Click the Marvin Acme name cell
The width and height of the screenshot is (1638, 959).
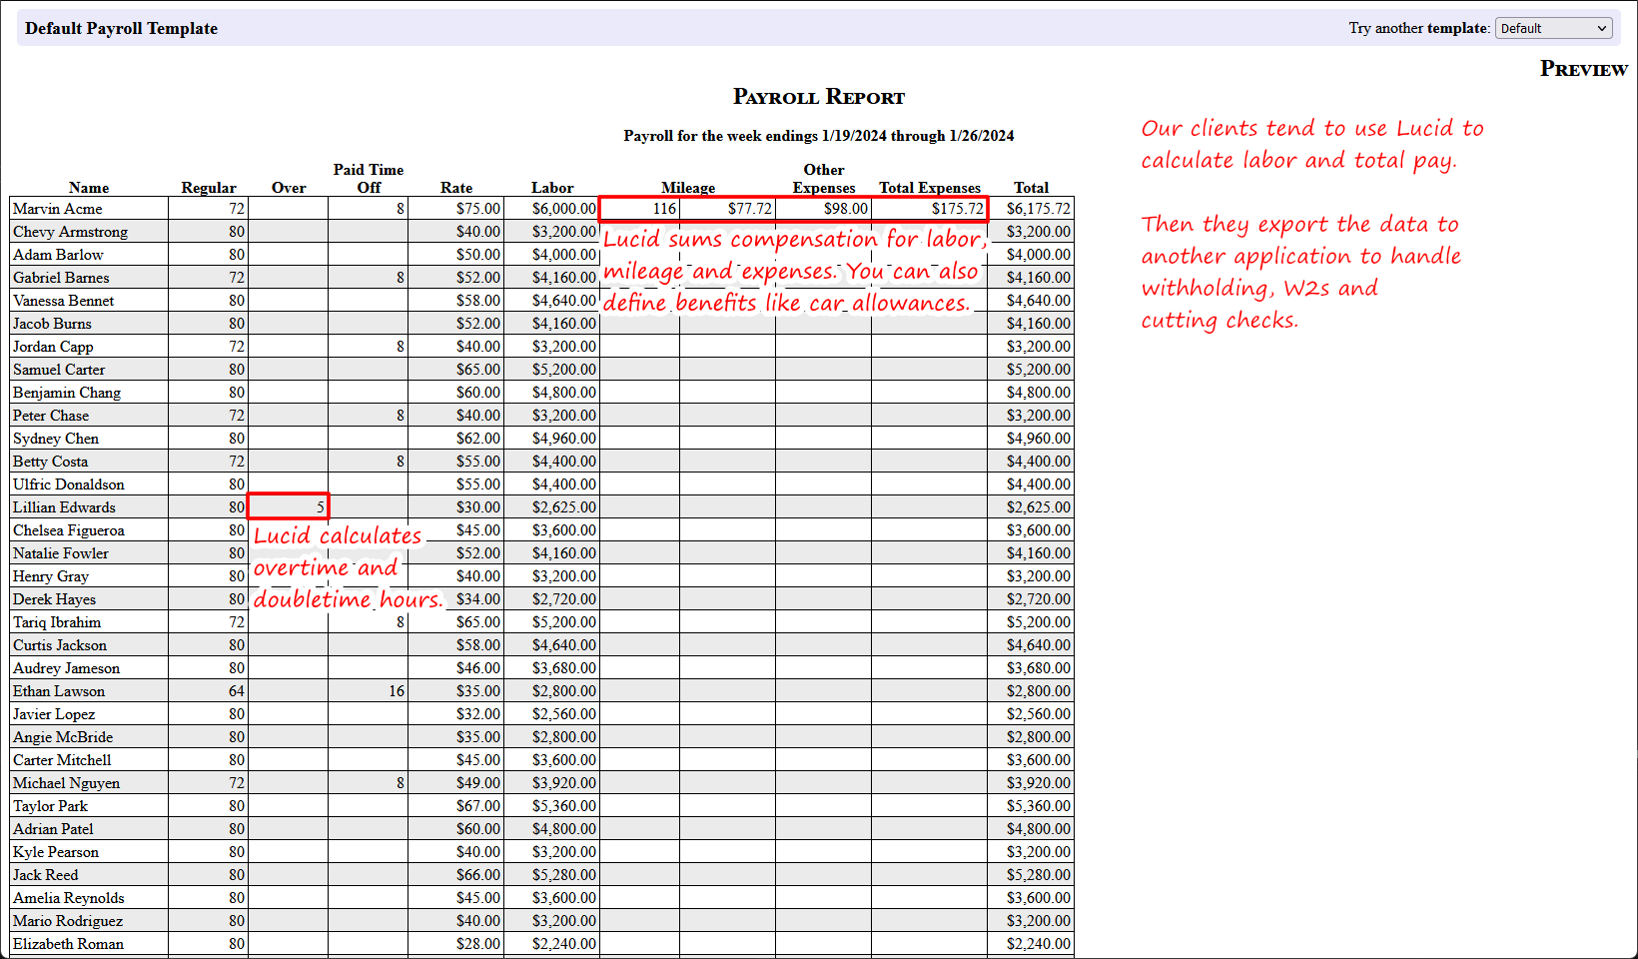click(89, 209)
